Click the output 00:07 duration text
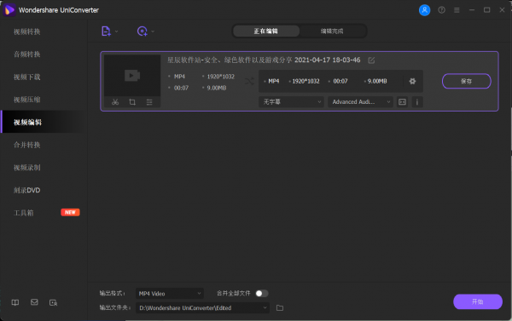The width and height of the screenshot is (512, 321). pos(340,81)
